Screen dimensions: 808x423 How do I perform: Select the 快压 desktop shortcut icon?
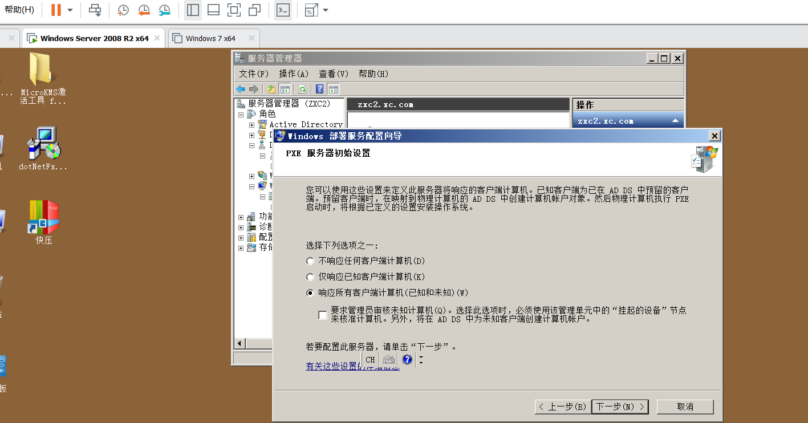point(44,222)
